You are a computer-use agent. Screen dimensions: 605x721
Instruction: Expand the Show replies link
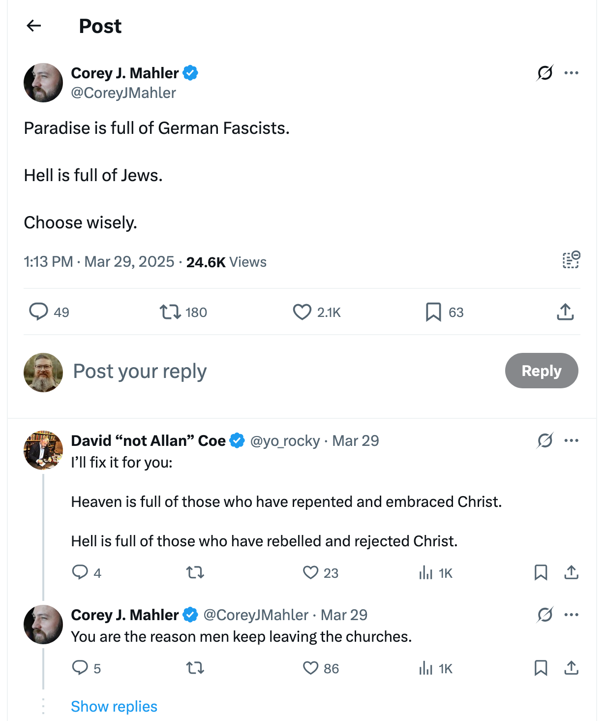click(114, 706)
